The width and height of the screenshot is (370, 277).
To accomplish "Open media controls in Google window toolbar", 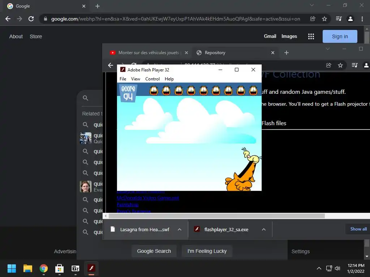I will (339, 19).
